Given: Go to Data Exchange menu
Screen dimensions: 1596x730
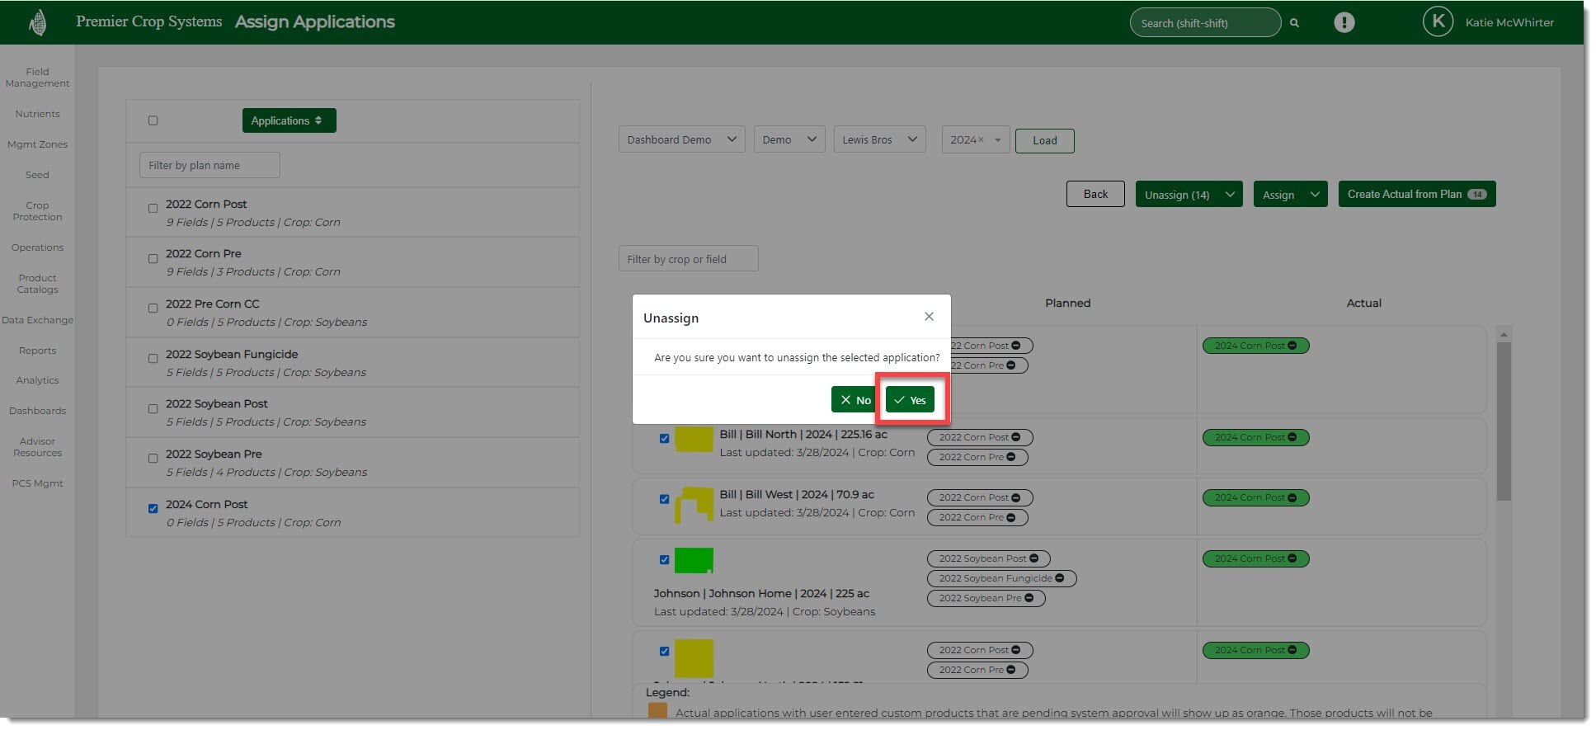Looking at the screenshot, I should pos(37,320).
